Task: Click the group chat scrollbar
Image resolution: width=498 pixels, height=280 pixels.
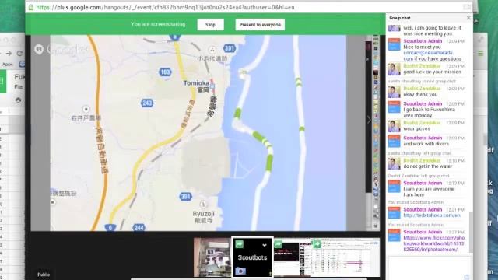Action: click(x=471, y=232)
